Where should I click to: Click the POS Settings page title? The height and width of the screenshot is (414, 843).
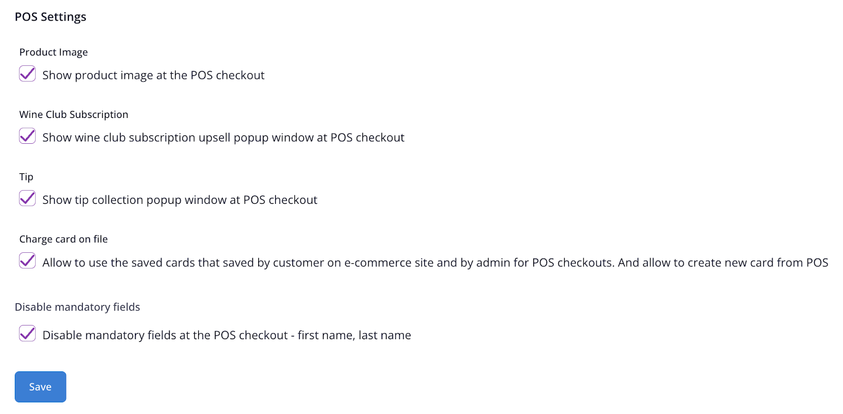click(51, 17)
